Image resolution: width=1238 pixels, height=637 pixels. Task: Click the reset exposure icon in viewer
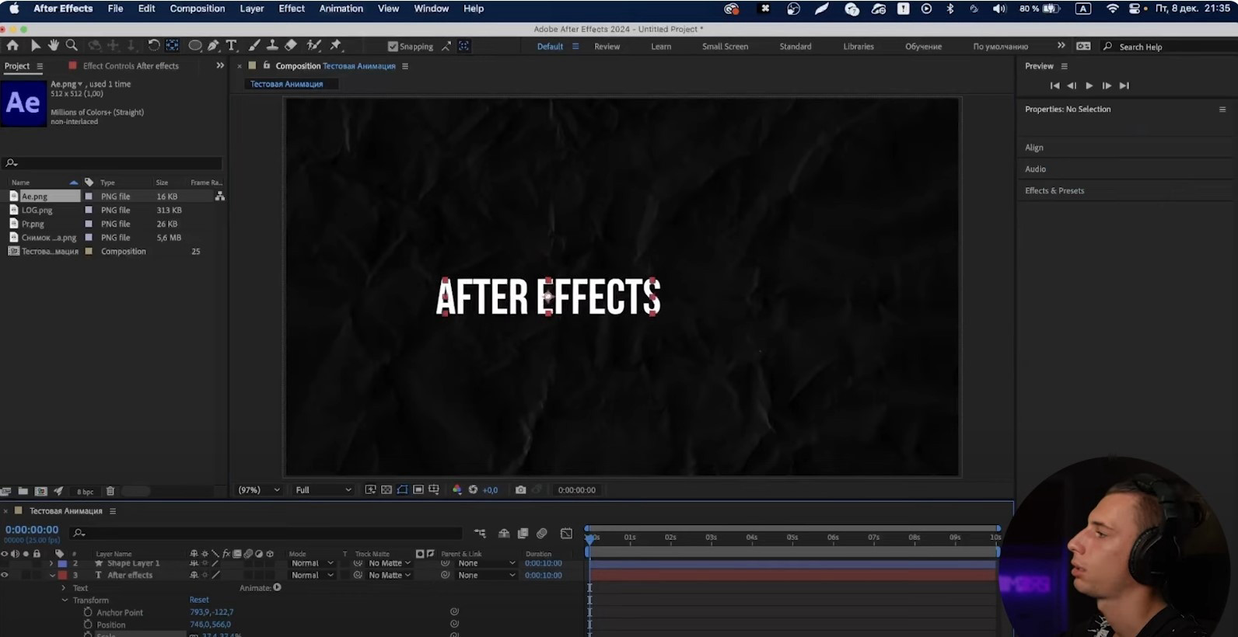(473, 490)
